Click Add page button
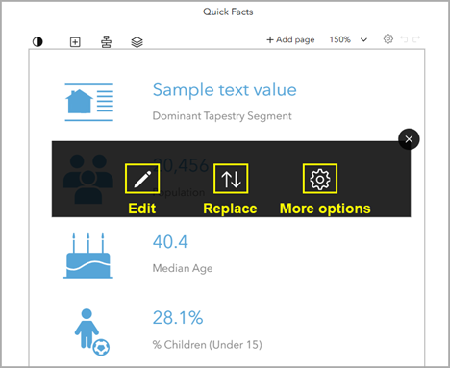 [290, 39]
